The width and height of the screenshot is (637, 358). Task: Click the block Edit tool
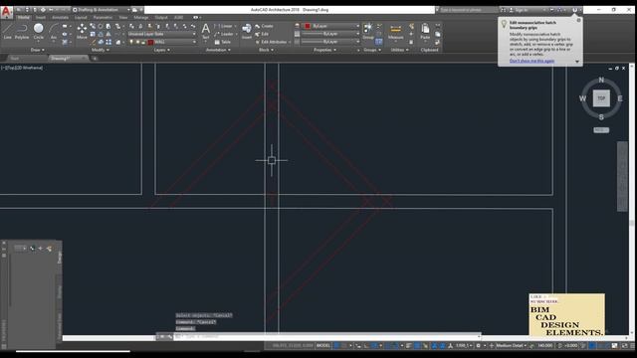[262, 34]
